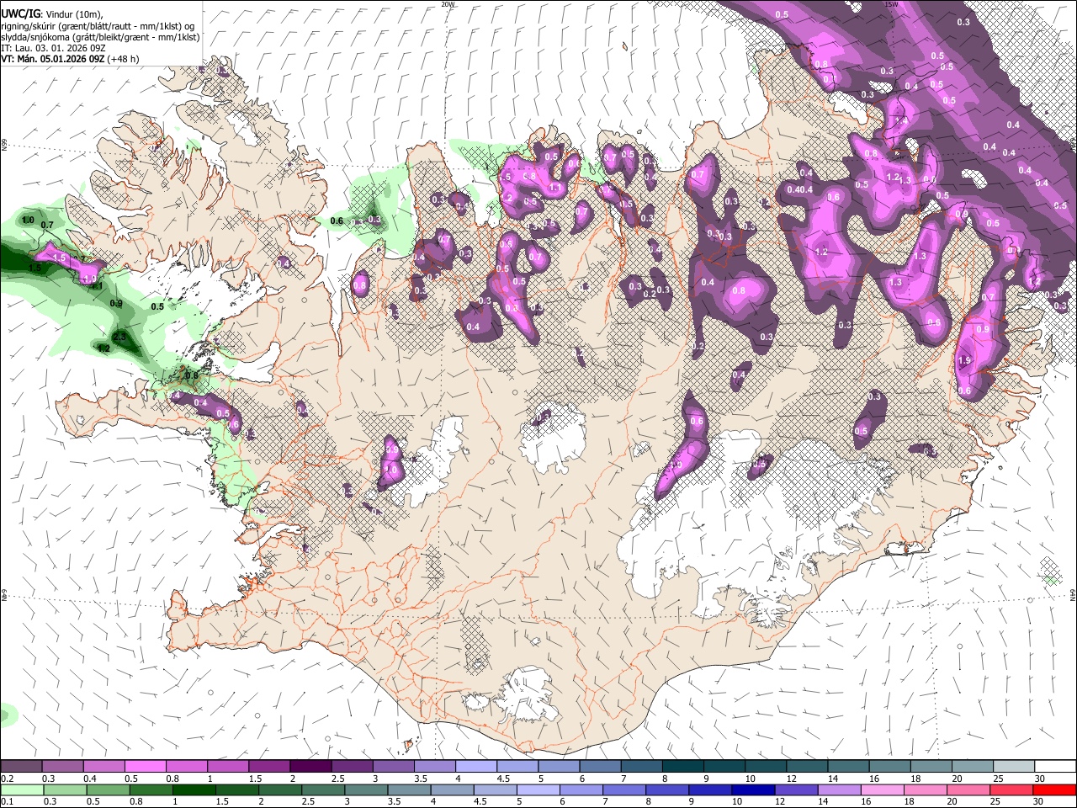Pick the snow legend swatch between 4 and 4.5
Image resolution: width=1077 pixels, height=808 pixels.
[475, 766]
